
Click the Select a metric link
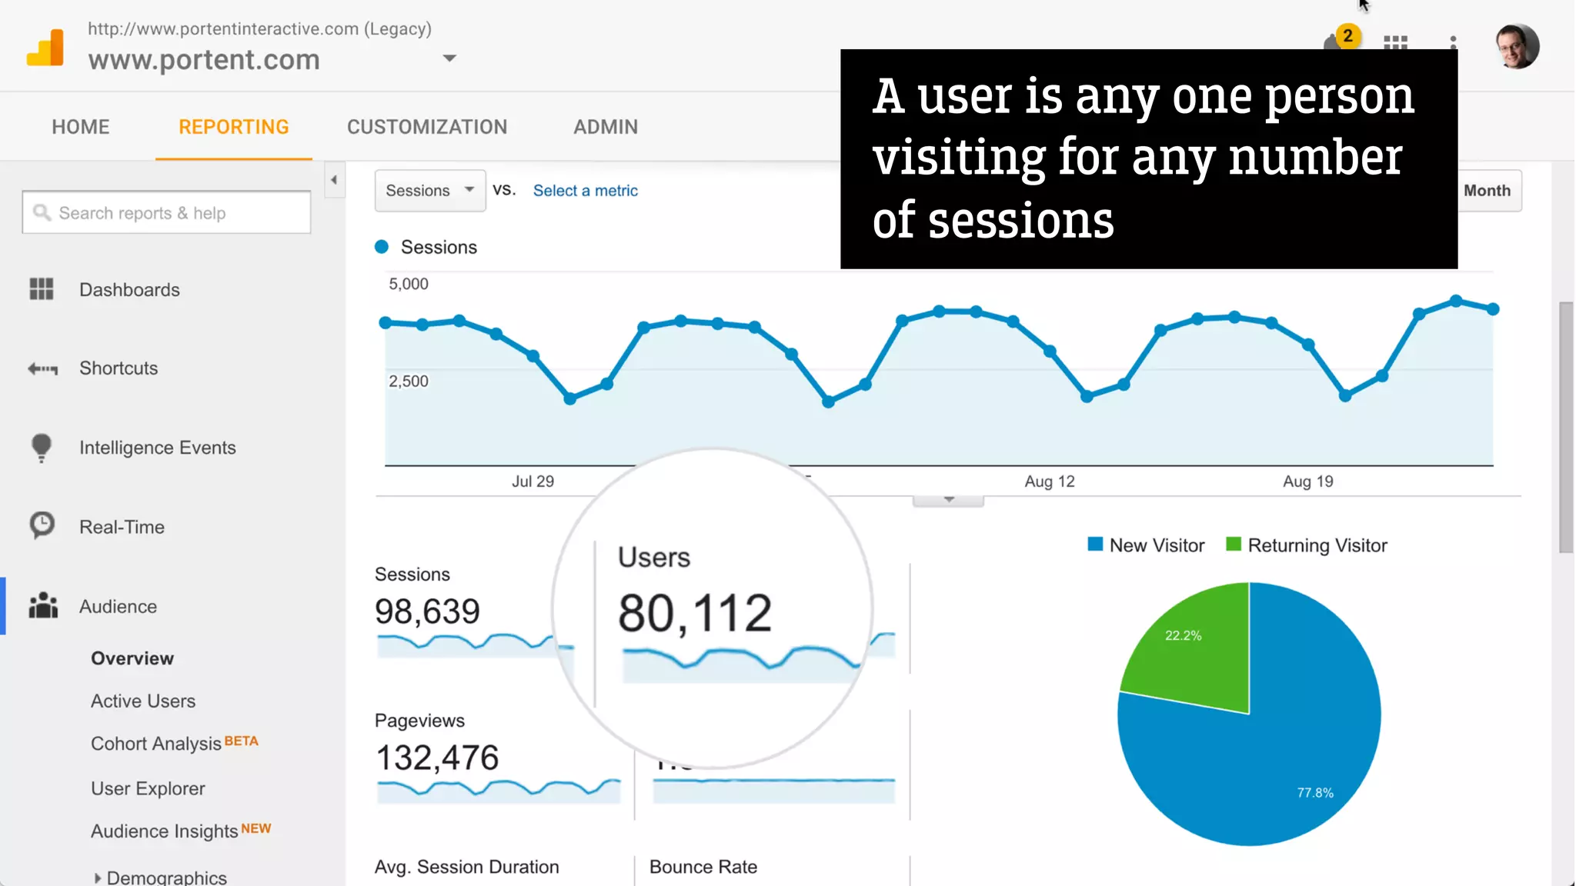[585, 191]
